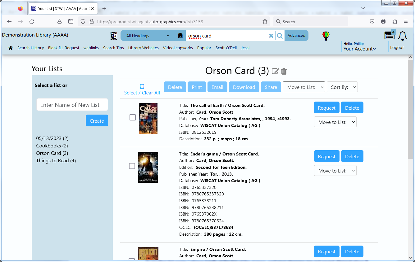Open VideoLeapworks link
This screenshot has width=415, height=262.
click(178, 48)
